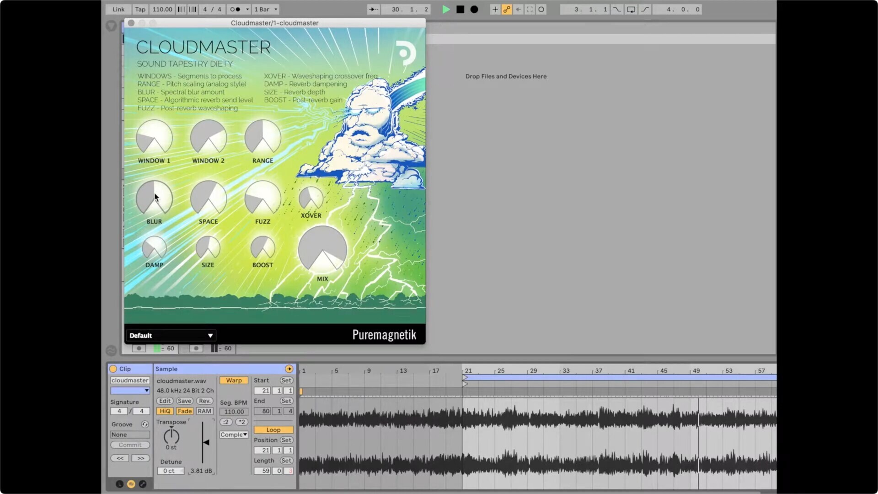Toggle the clip Loop button
This screenshot has width=878, height=494.
(x=273, y=430)
